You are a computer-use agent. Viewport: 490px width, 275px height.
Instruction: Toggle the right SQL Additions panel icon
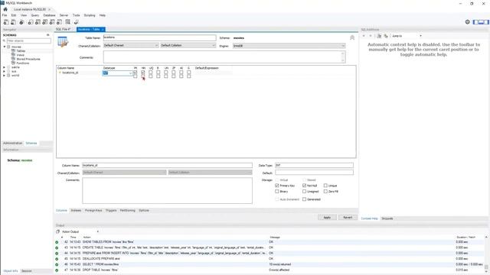[x=486, y=22]
